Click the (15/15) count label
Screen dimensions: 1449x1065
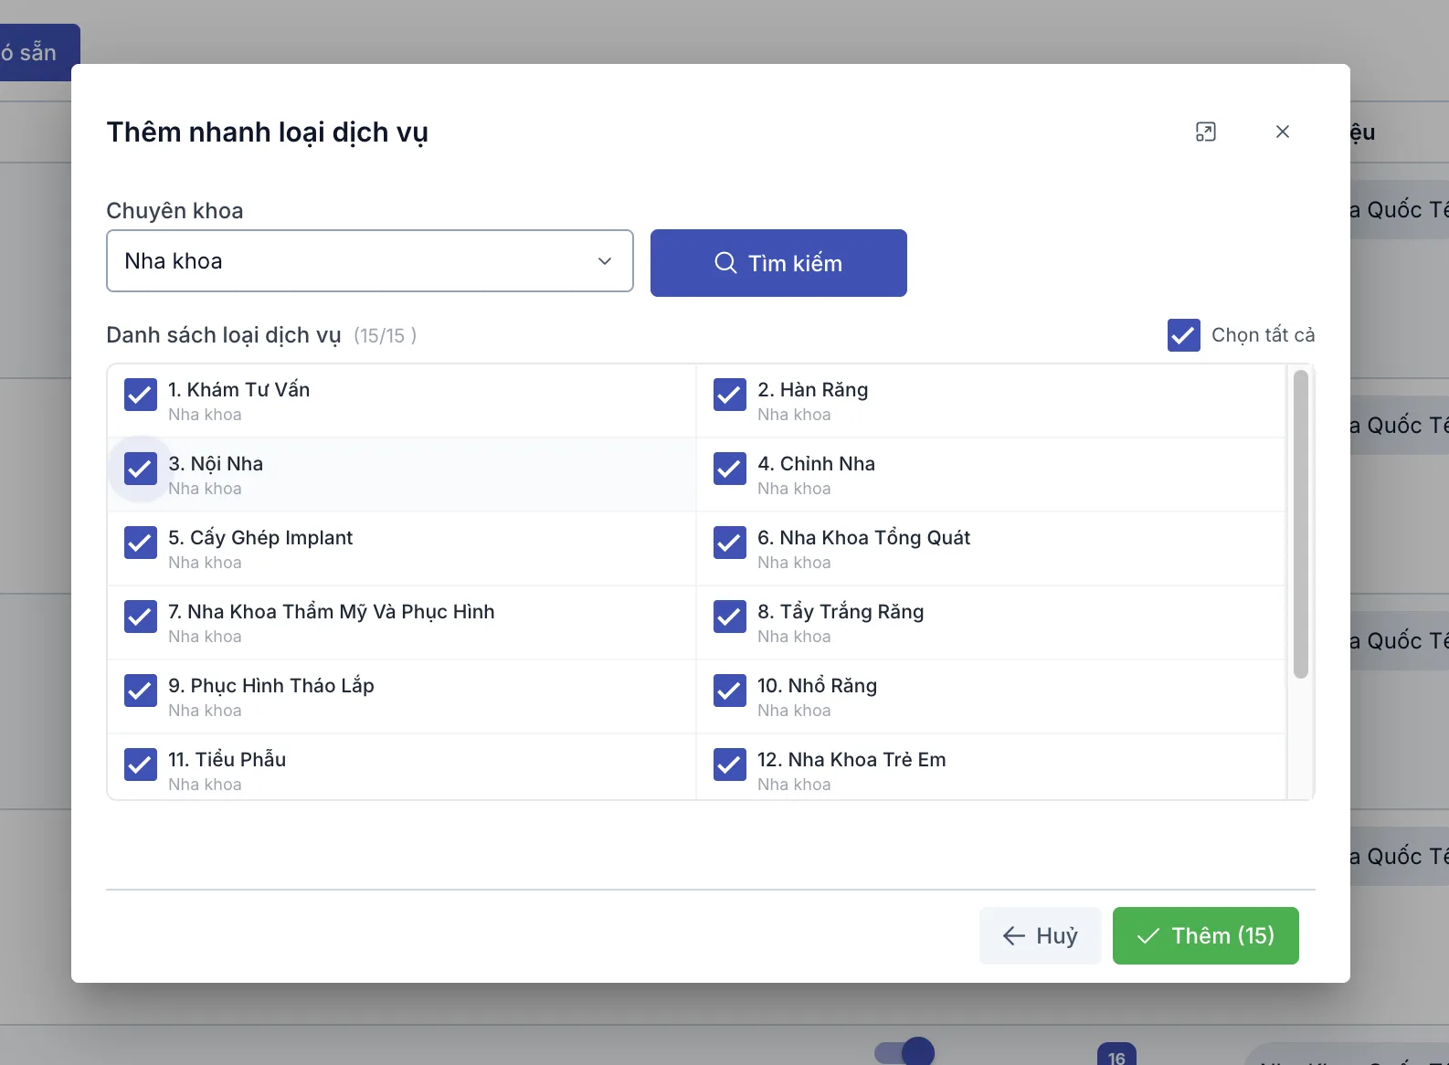click(x=385, y=335)
